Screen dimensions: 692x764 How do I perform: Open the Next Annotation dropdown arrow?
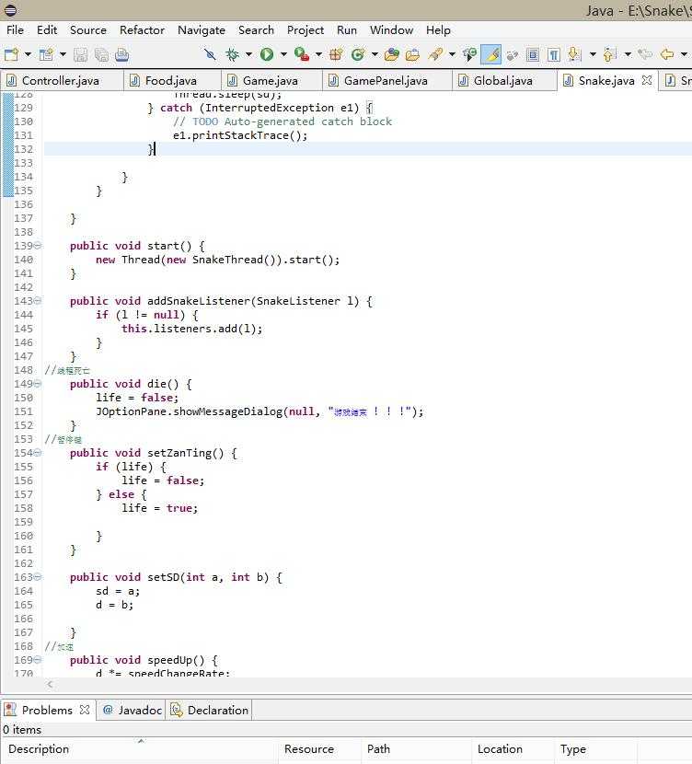click(x=593, y=54)
